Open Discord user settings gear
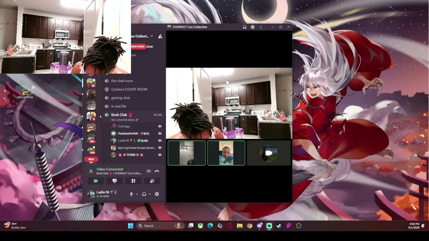Screen dimensions: 429x241 pos(157,194)
